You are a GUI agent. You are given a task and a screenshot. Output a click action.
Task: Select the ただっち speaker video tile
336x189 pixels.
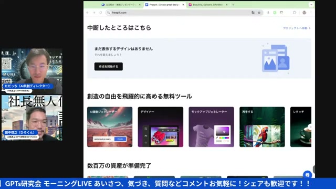point(32,71)
